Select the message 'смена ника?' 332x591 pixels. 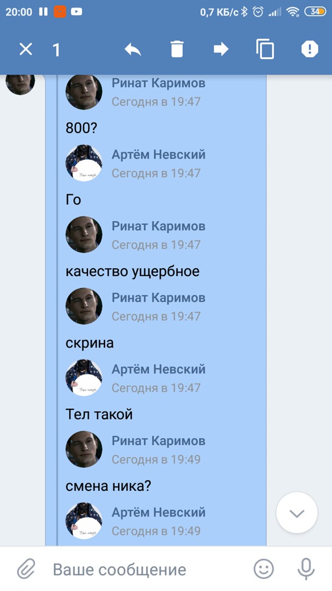pyautogui.click(x=108, y=486)
